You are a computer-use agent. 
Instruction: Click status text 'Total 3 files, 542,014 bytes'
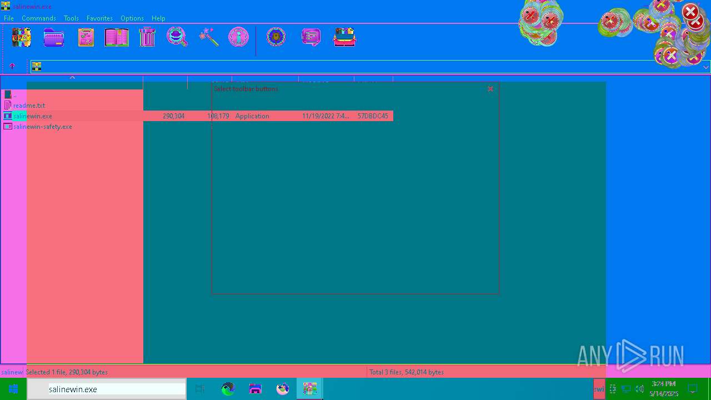click(407, 372)
